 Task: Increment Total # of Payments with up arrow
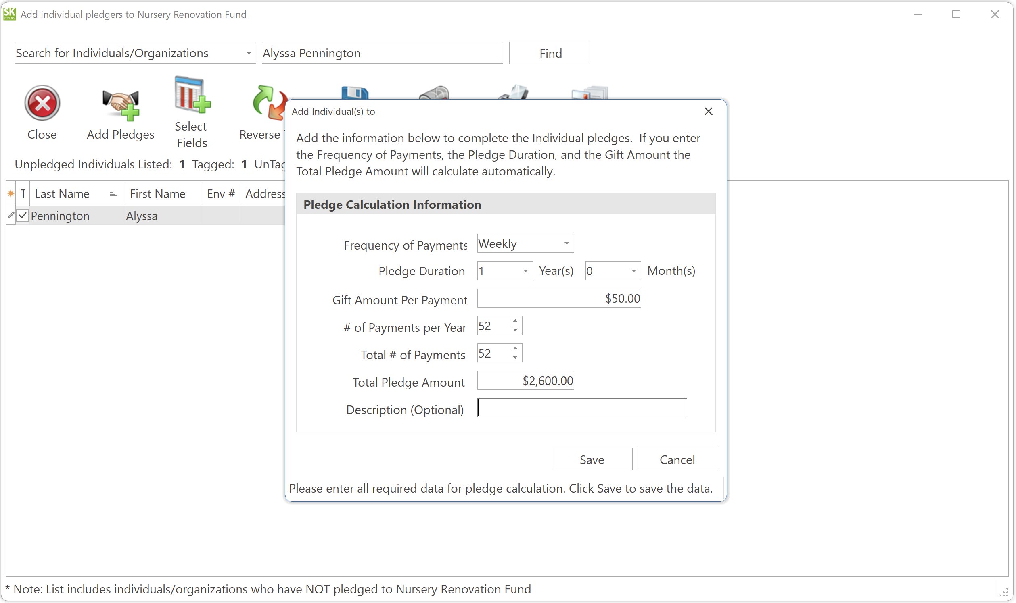[514, 349]
